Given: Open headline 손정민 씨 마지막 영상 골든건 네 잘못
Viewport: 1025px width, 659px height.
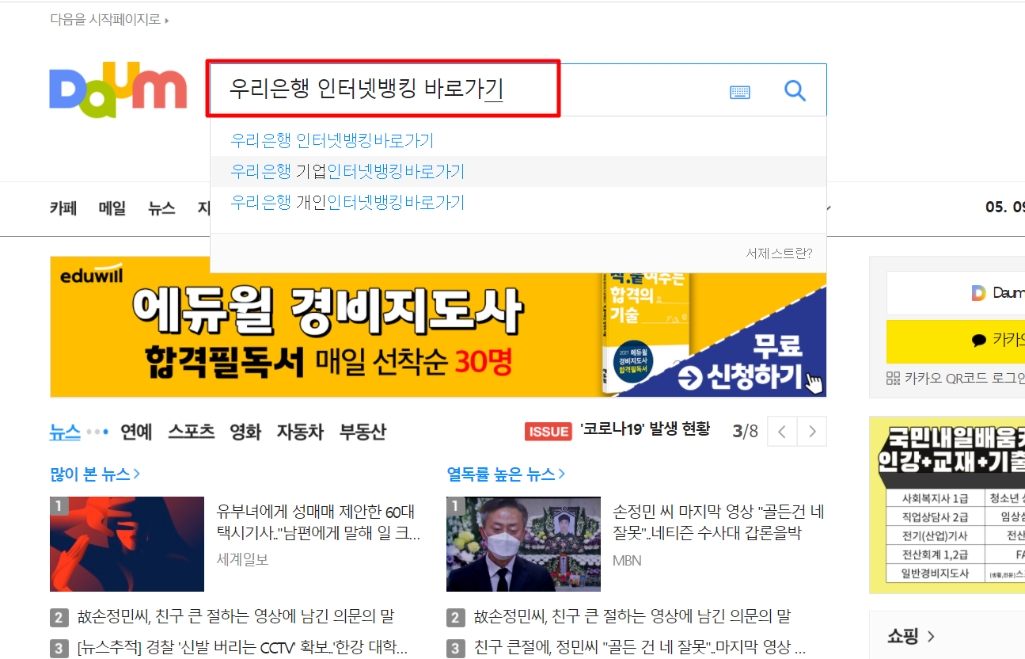Looking at the screenshot, I should tap(719, 522).
